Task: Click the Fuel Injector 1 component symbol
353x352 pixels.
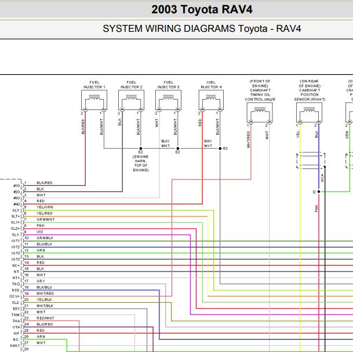Action: (94, 100)
